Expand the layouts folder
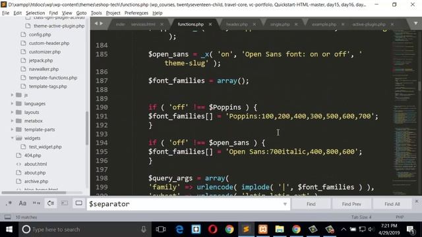 click(x=12, y=112)
